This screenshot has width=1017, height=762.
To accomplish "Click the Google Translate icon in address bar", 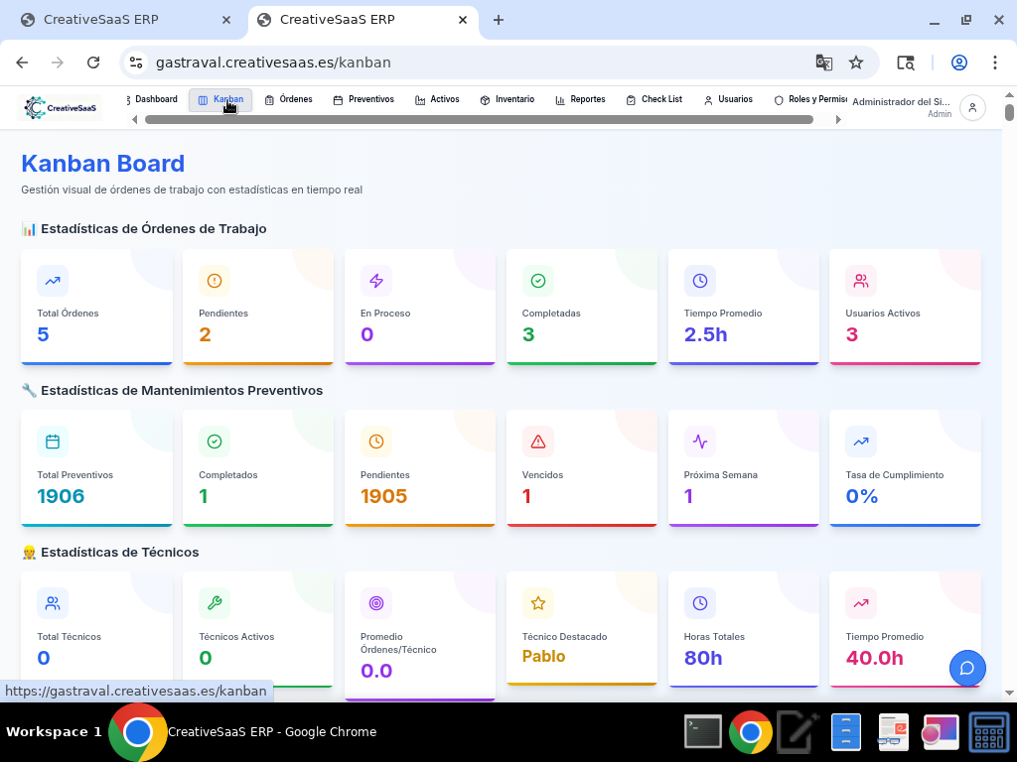I will click(x=824, y=63).
